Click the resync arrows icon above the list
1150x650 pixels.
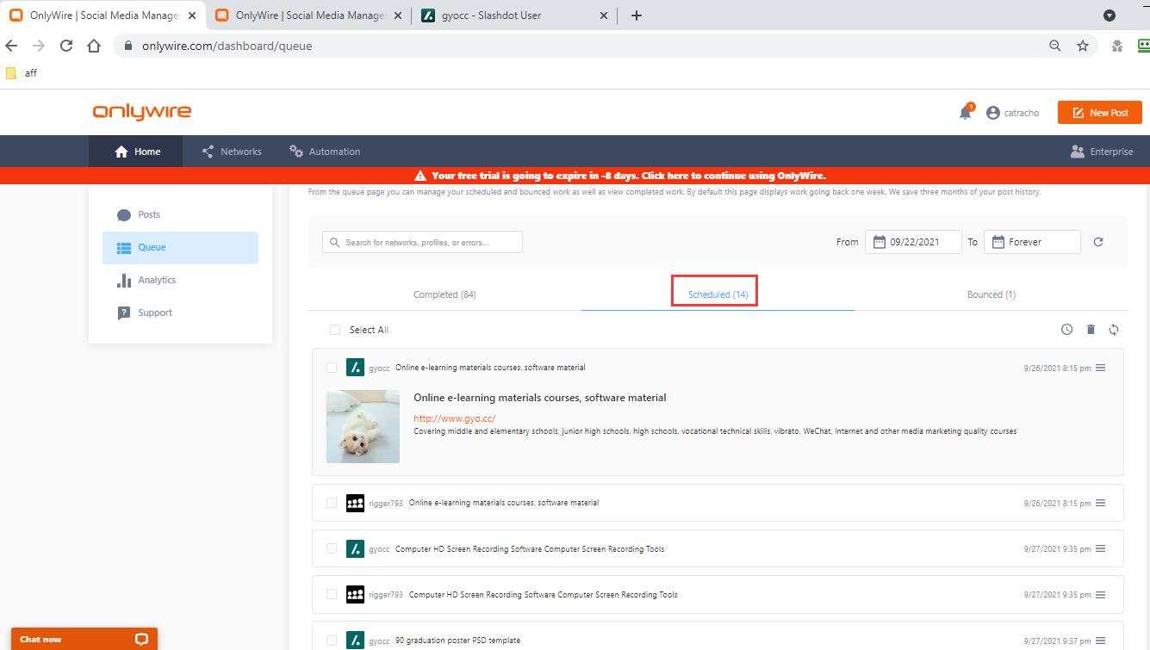pyautogui.click(x=1114, y=330)
